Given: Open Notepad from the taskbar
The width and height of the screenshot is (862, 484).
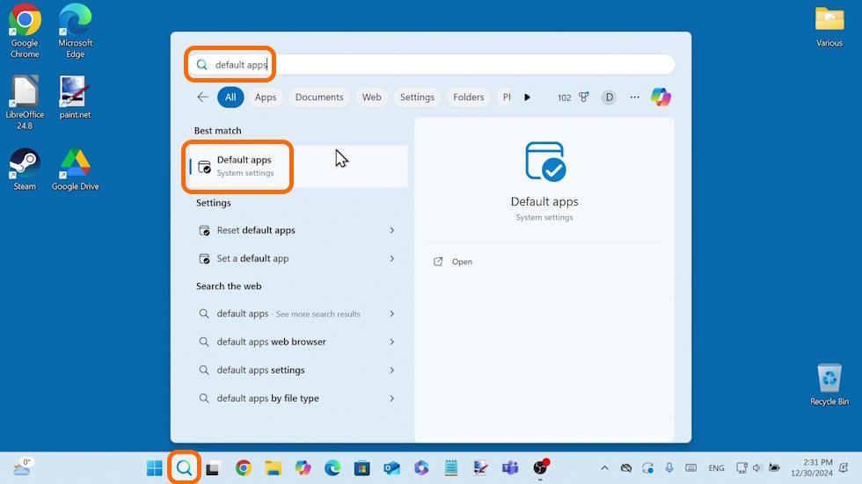Looking at the screenshot, I should tap(450, 467).
